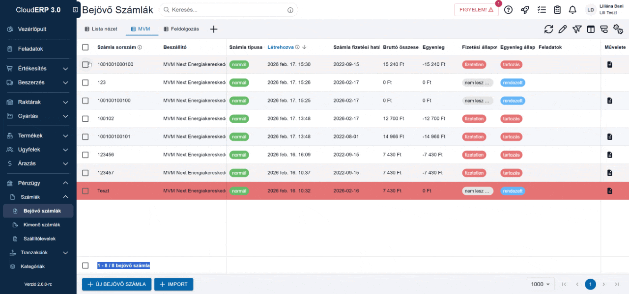Open the filter settings icon
Image resolution: width=629 pixels, height=294 pixels.
[x=577, y=29]
